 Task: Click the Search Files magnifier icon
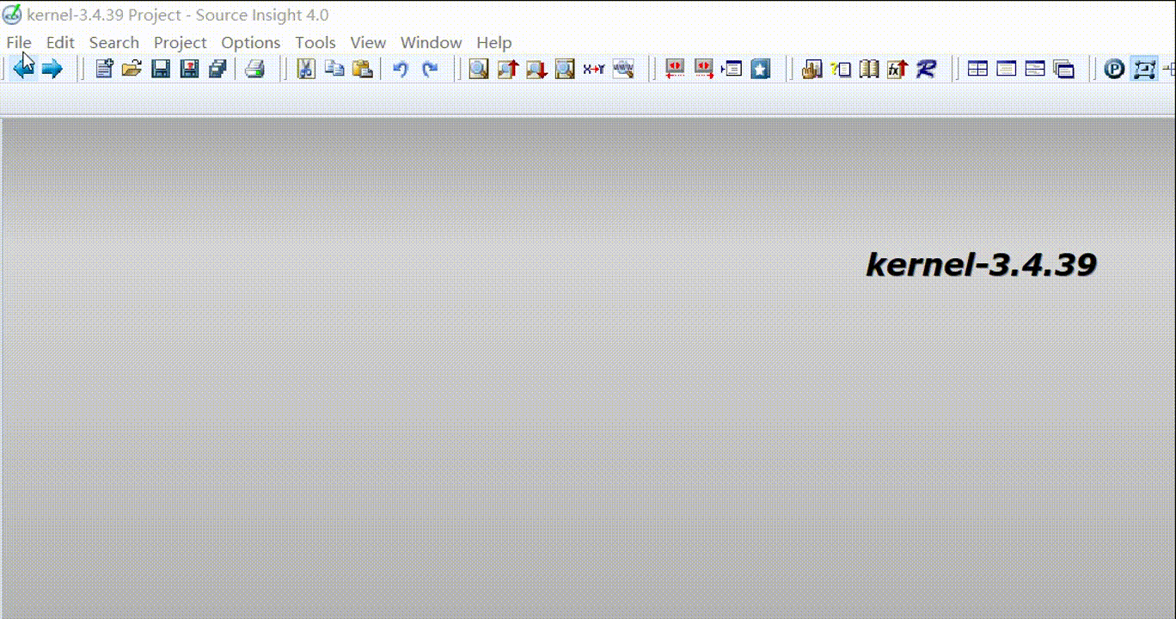click(x=565, y=69)
